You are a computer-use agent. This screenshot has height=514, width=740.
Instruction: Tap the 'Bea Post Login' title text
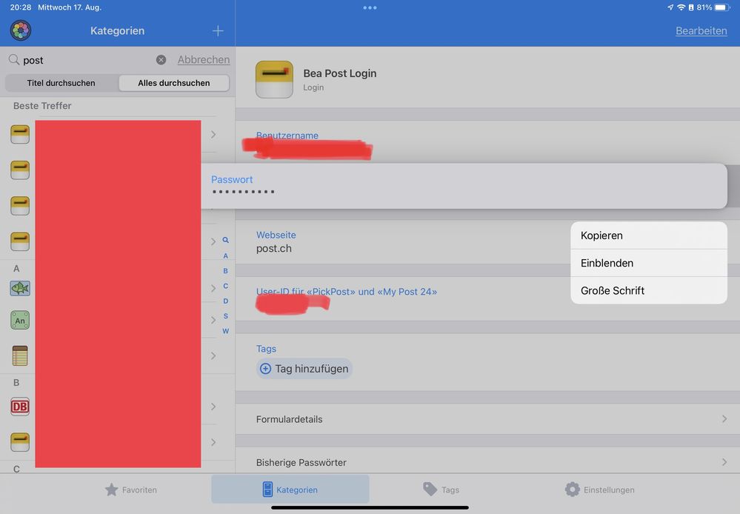point(340,73)
